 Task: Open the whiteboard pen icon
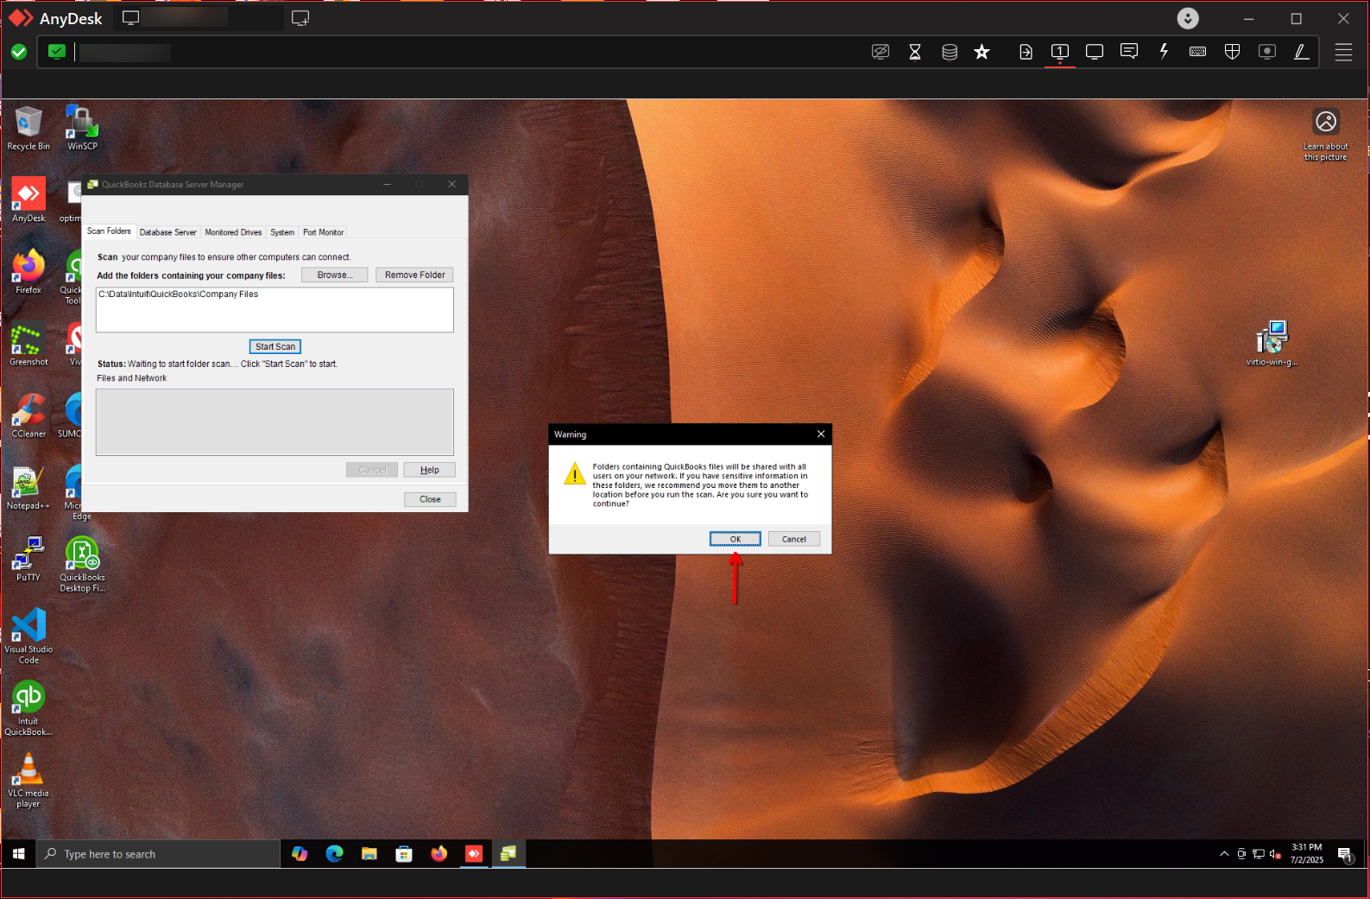pos(1301,52)
